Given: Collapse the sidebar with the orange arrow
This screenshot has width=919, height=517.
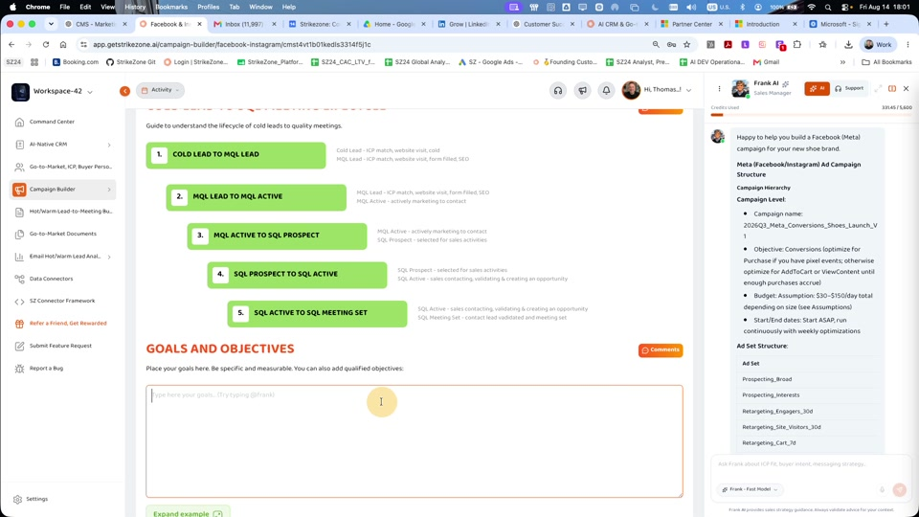Looking at the screenshot, I should pyautogui.click(x=124, y=91).
